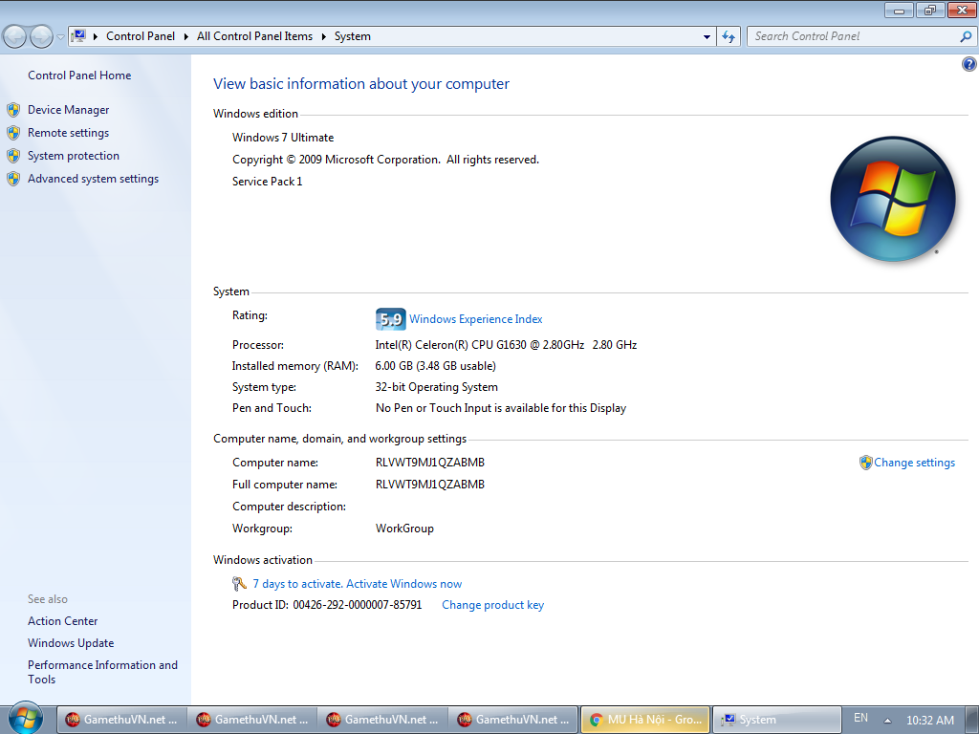Open Windows Experience Index link
Viewport: 979px width, 734px height.
[476, 319]
